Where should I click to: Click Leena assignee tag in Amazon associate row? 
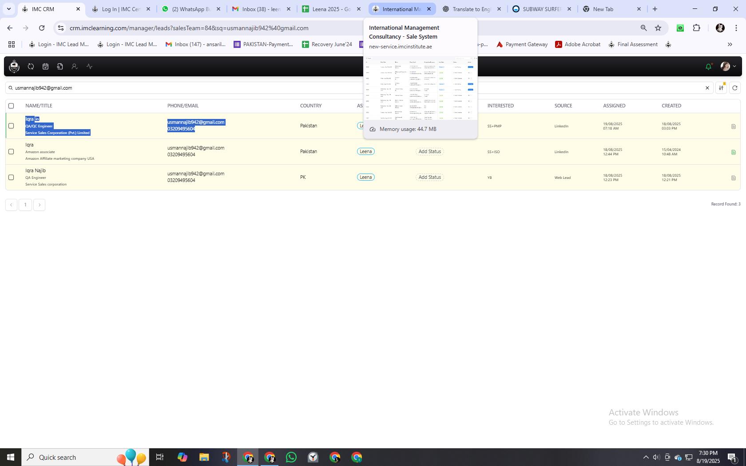point(366,151)
